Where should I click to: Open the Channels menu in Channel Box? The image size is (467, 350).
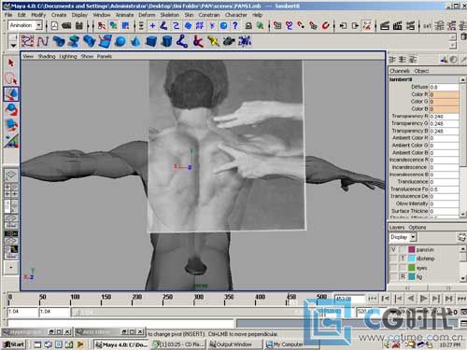pos(400,71)
